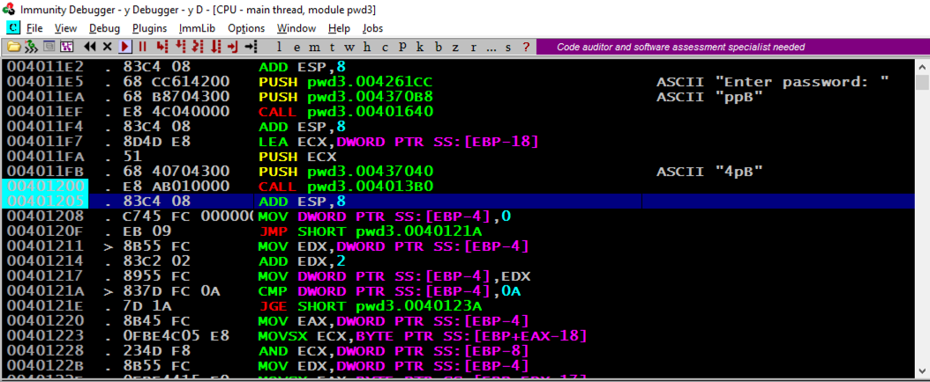930x382 pixels.
Task: Close the program with the X toolbar icon
Action: [108, 47]
